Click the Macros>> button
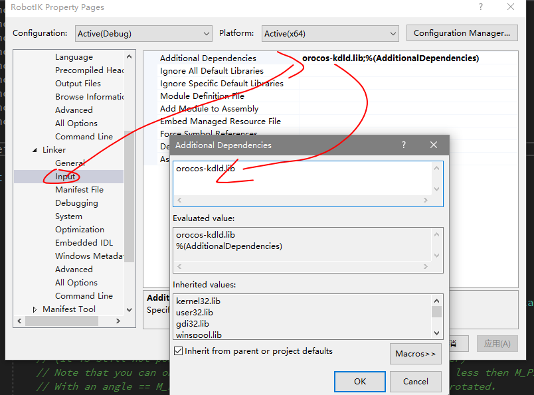534x395 pixels. point(415,354)
